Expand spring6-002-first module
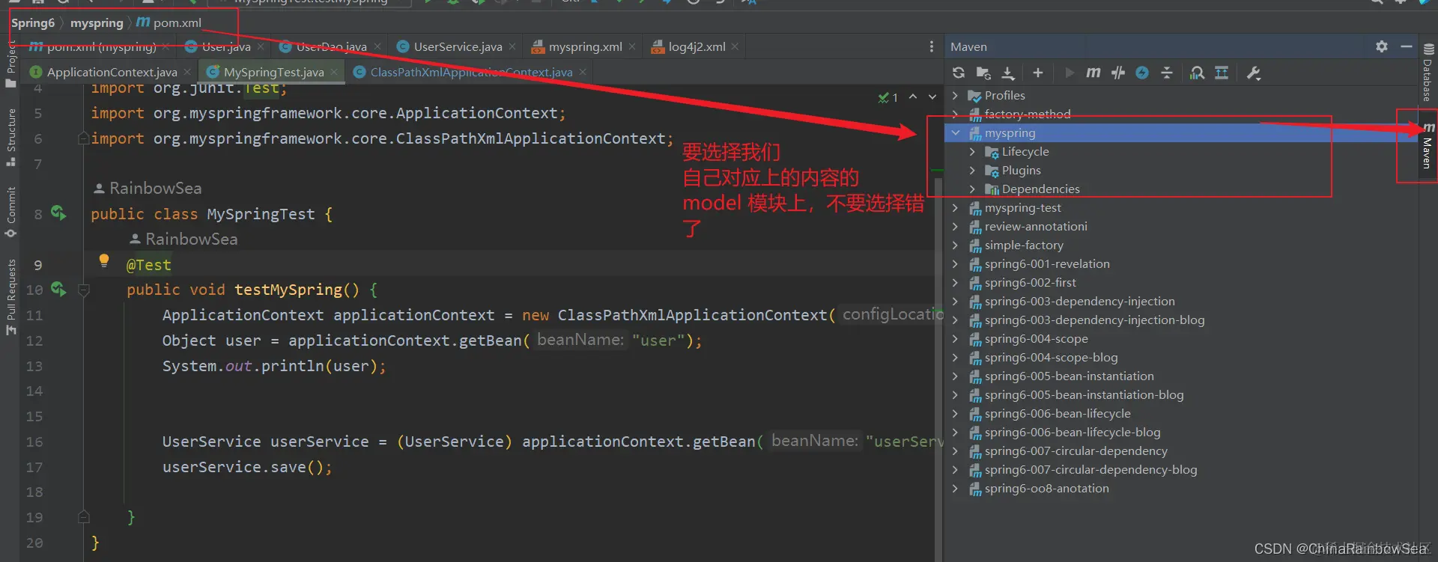 click(x=955, y=283)
